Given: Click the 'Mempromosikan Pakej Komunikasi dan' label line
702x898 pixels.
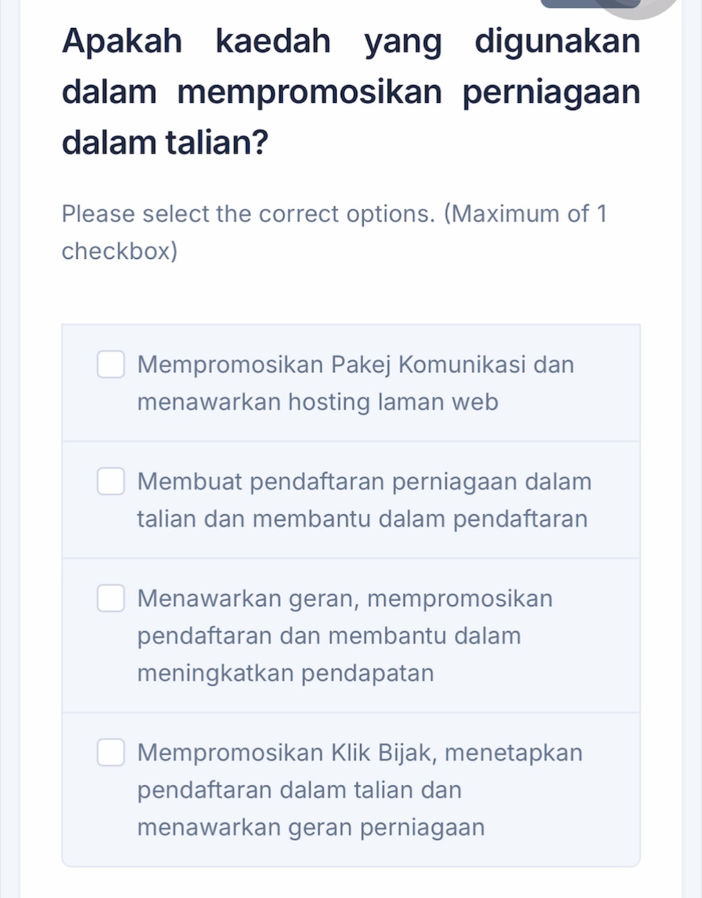Looking at the screenshot, I should [x=355, y=365].
